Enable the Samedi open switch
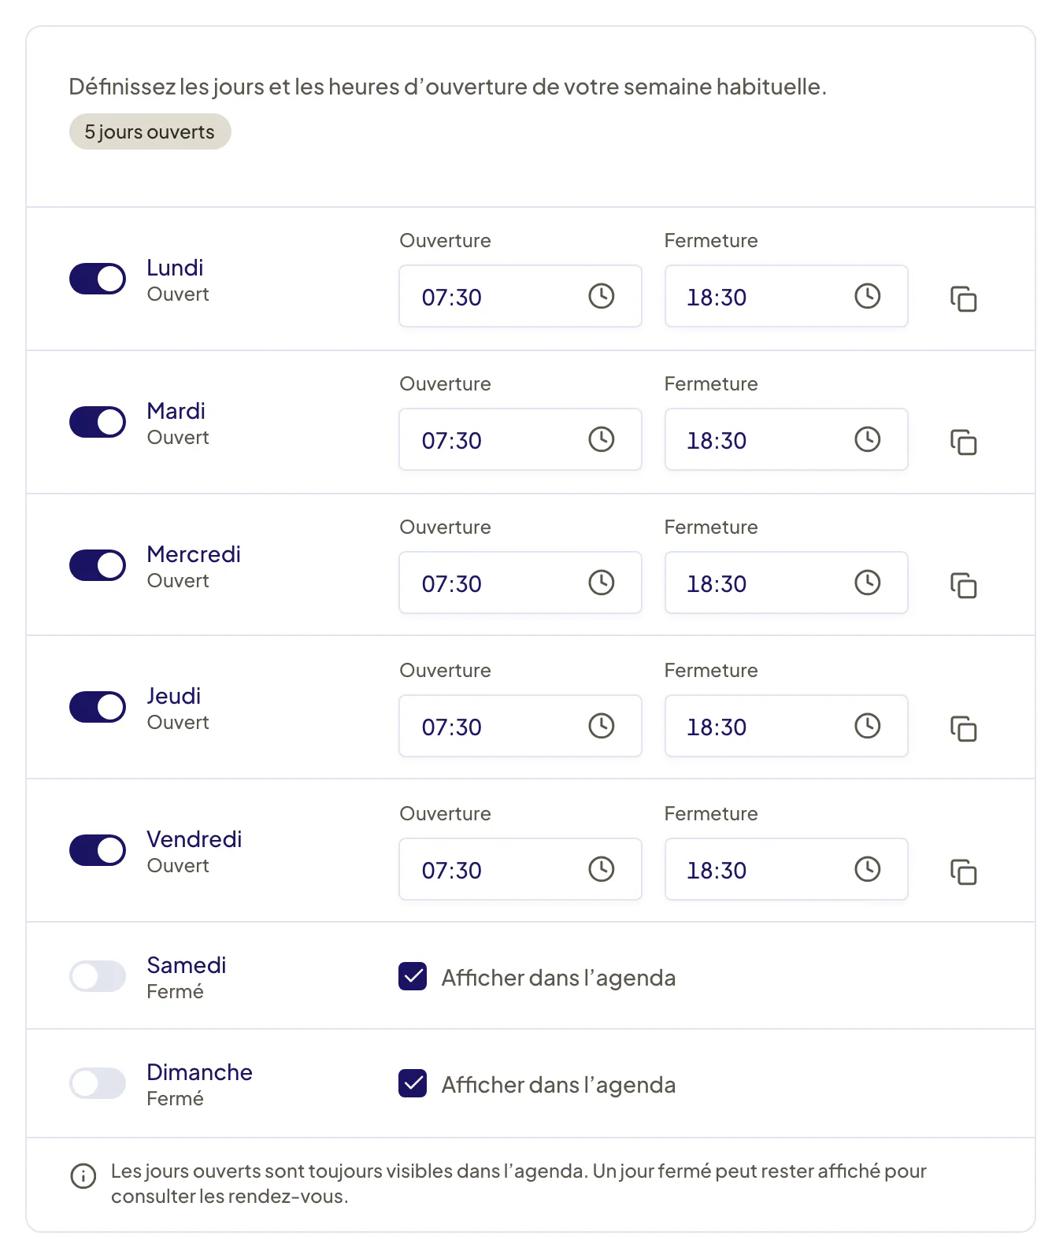The width and height of the screenshot is (1063, 1258). (x=98, y=976)
